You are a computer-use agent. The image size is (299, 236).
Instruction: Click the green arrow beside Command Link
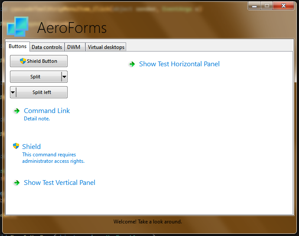point(17,111)
